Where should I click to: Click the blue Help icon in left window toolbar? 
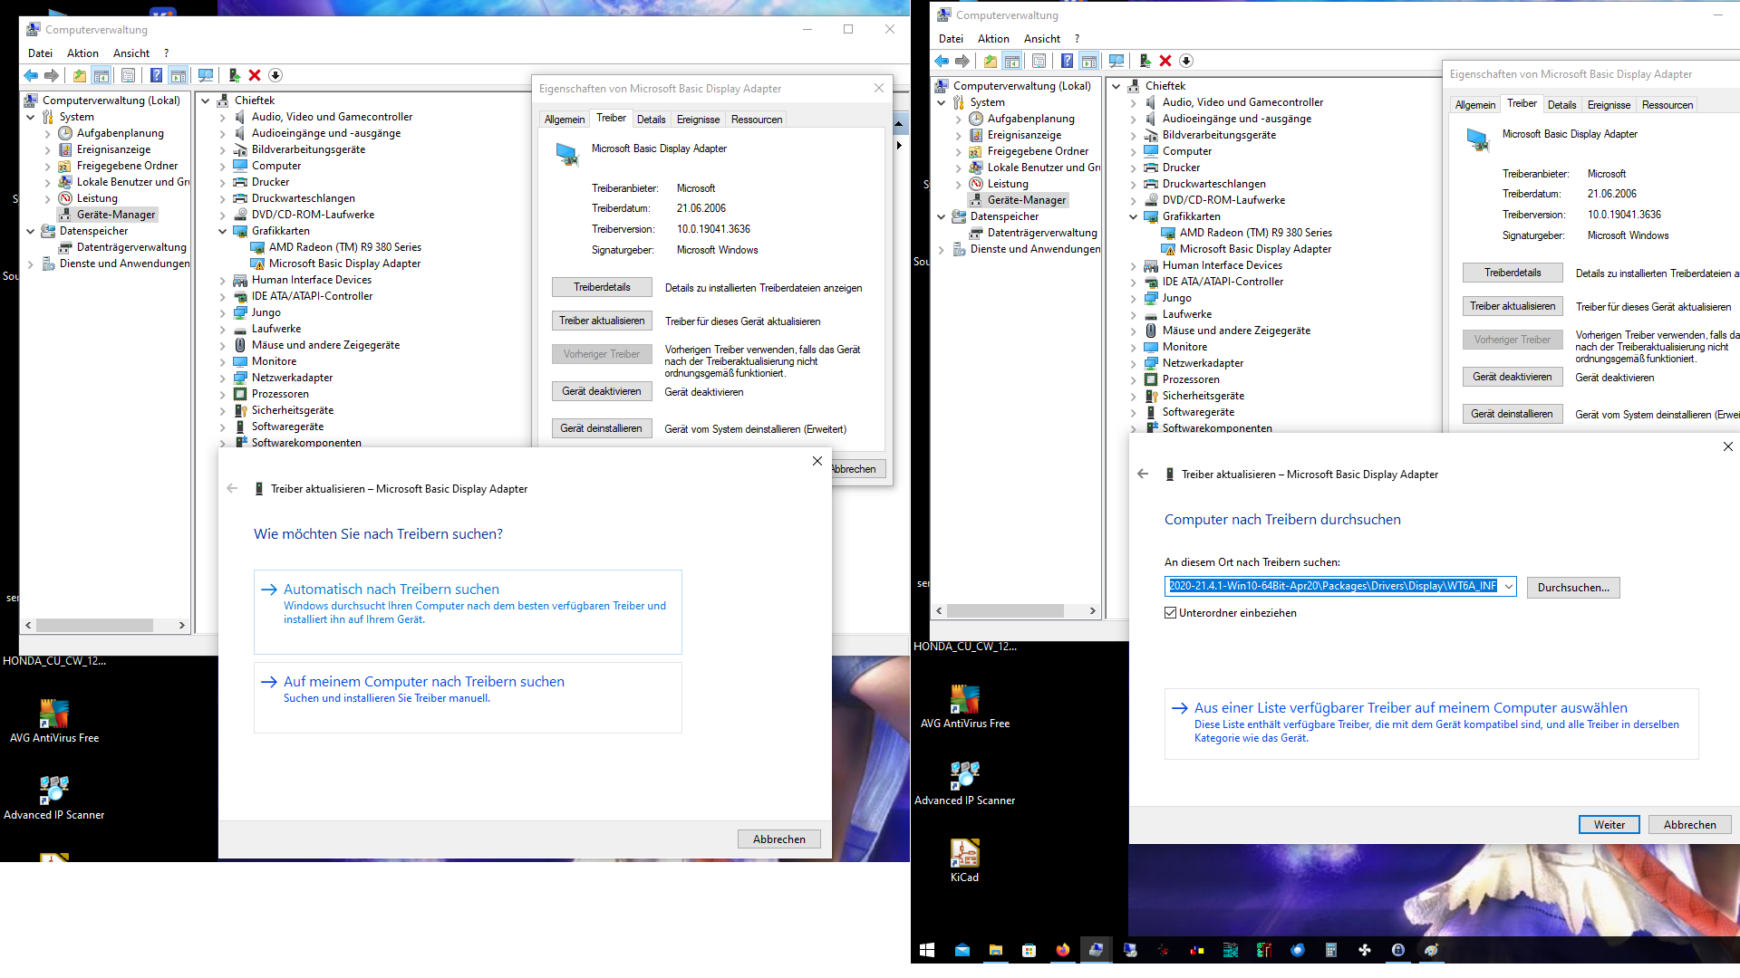tap(156, 76)
